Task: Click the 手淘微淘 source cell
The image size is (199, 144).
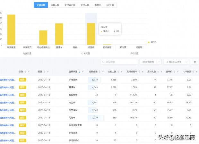Action: (x=73, y=133)
